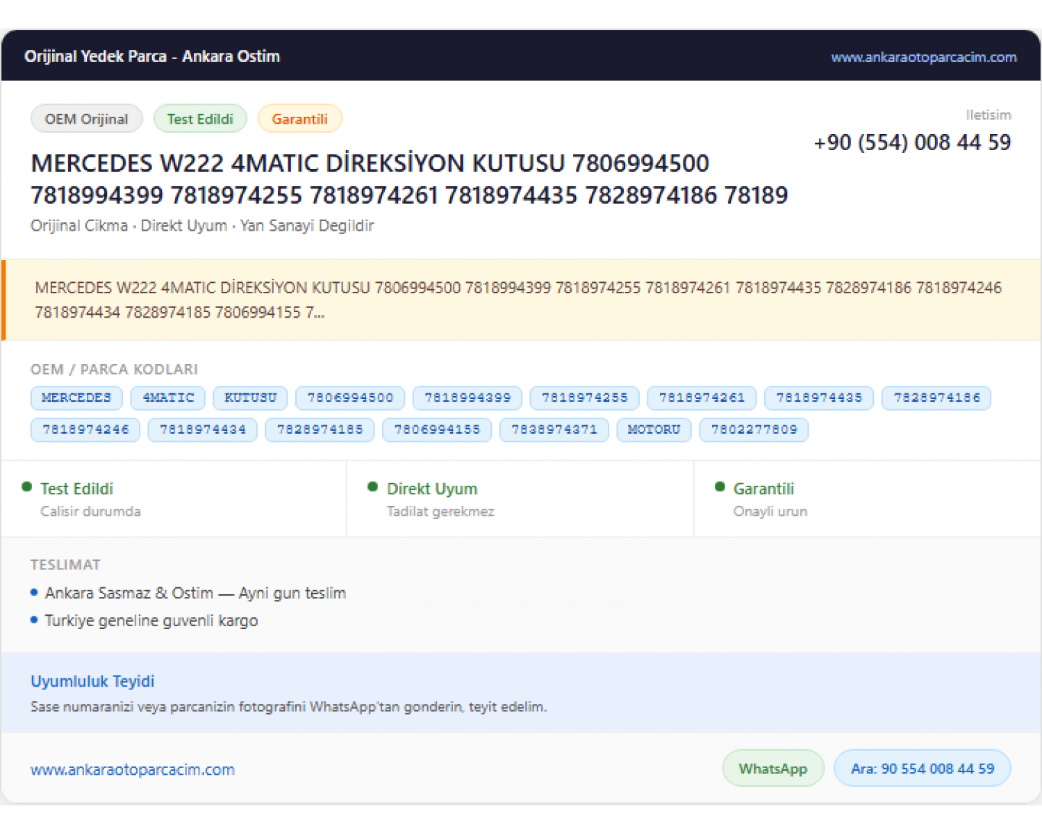The image size is (1042, 834).
Task: Select the 7818974246 code chip
Action: point(85,430)
